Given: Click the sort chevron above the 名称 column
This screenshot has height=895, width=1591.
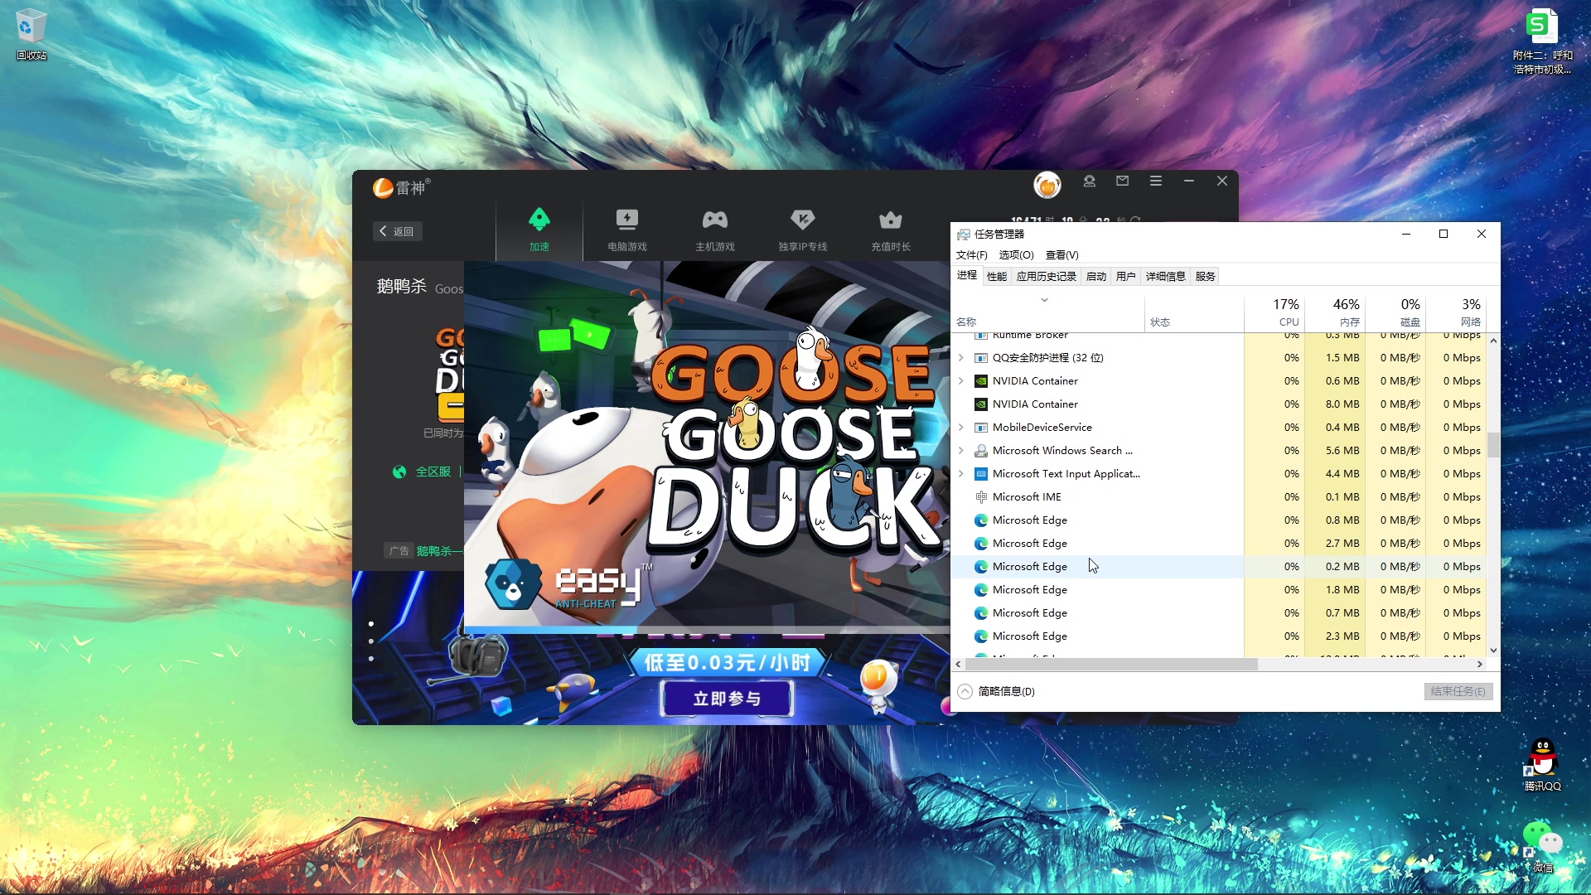Looking at the screenshot, I should pyautogui.click(x=1044, y=300).
